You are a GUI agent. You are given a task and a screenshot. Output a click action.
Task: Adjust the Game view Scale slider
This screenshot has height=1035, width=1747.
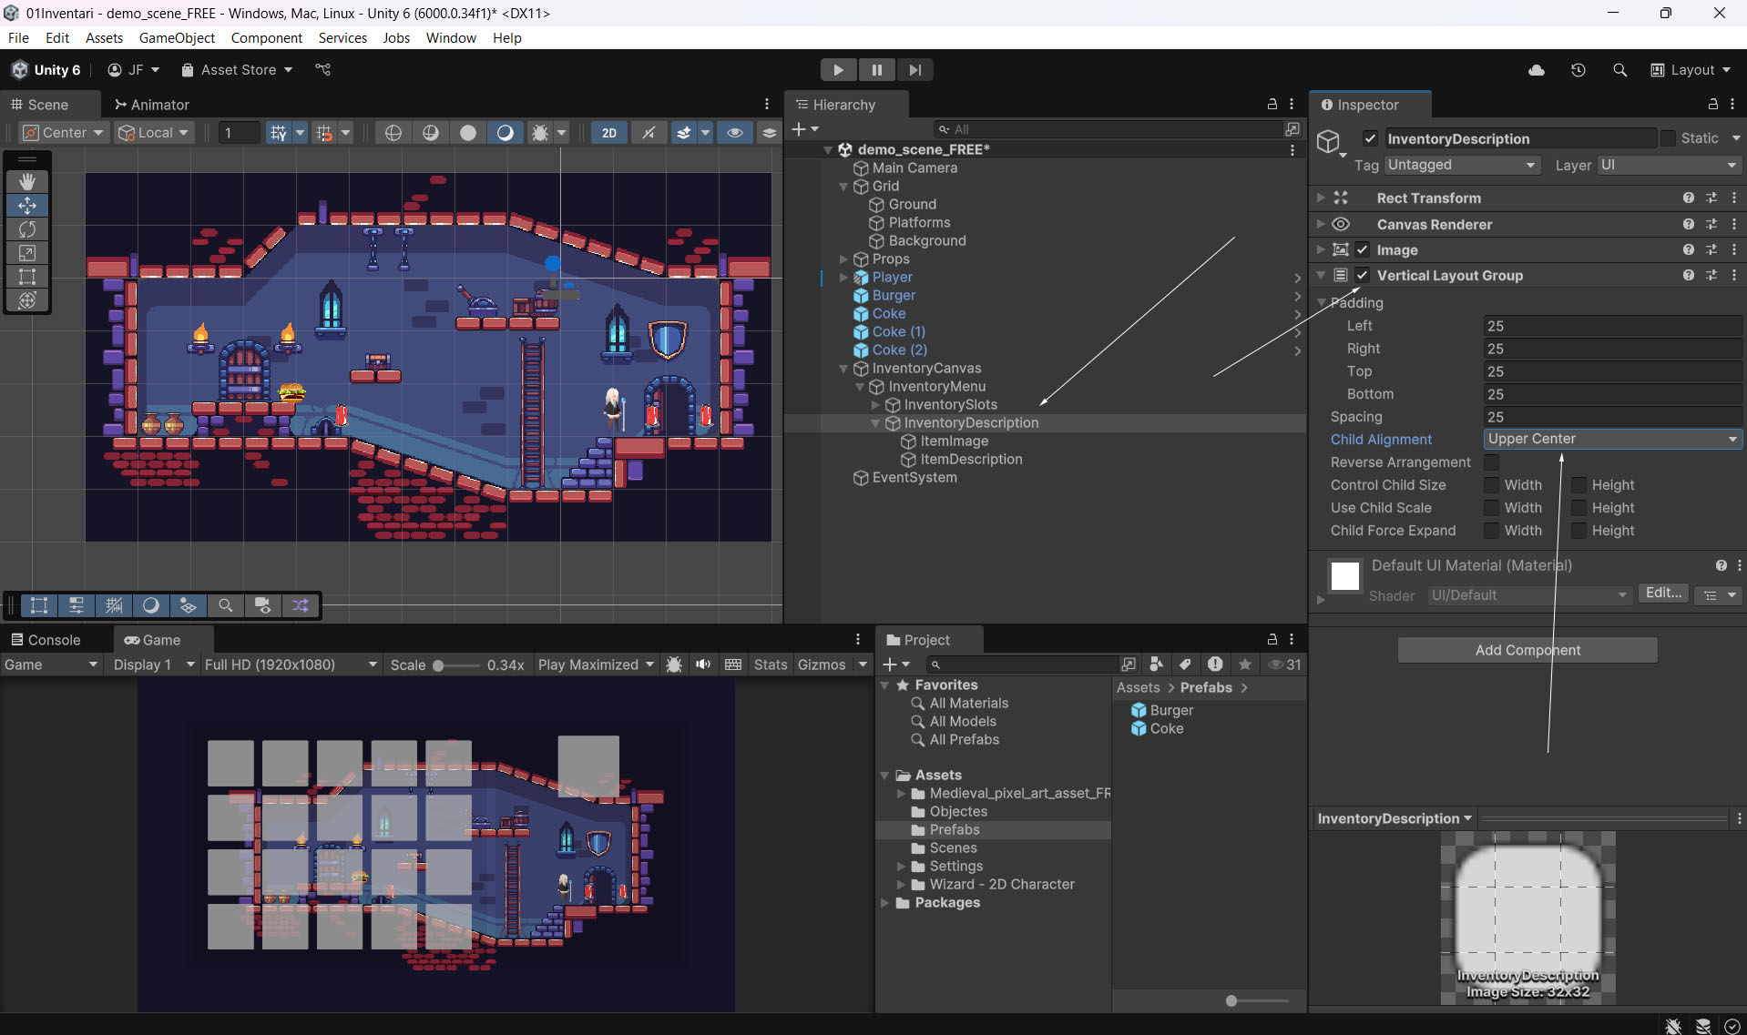439,665
